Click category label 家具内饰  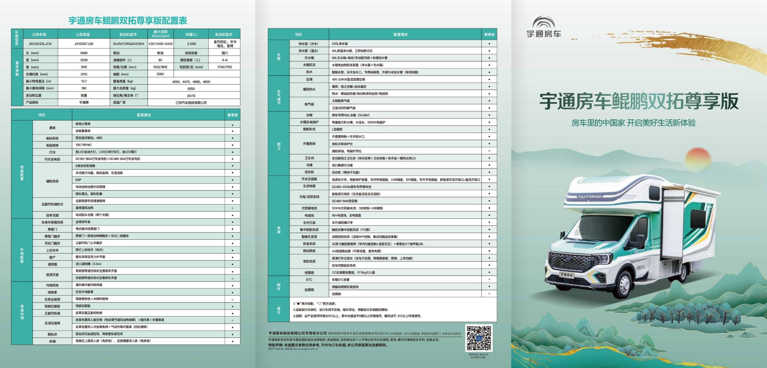[22, 313]
